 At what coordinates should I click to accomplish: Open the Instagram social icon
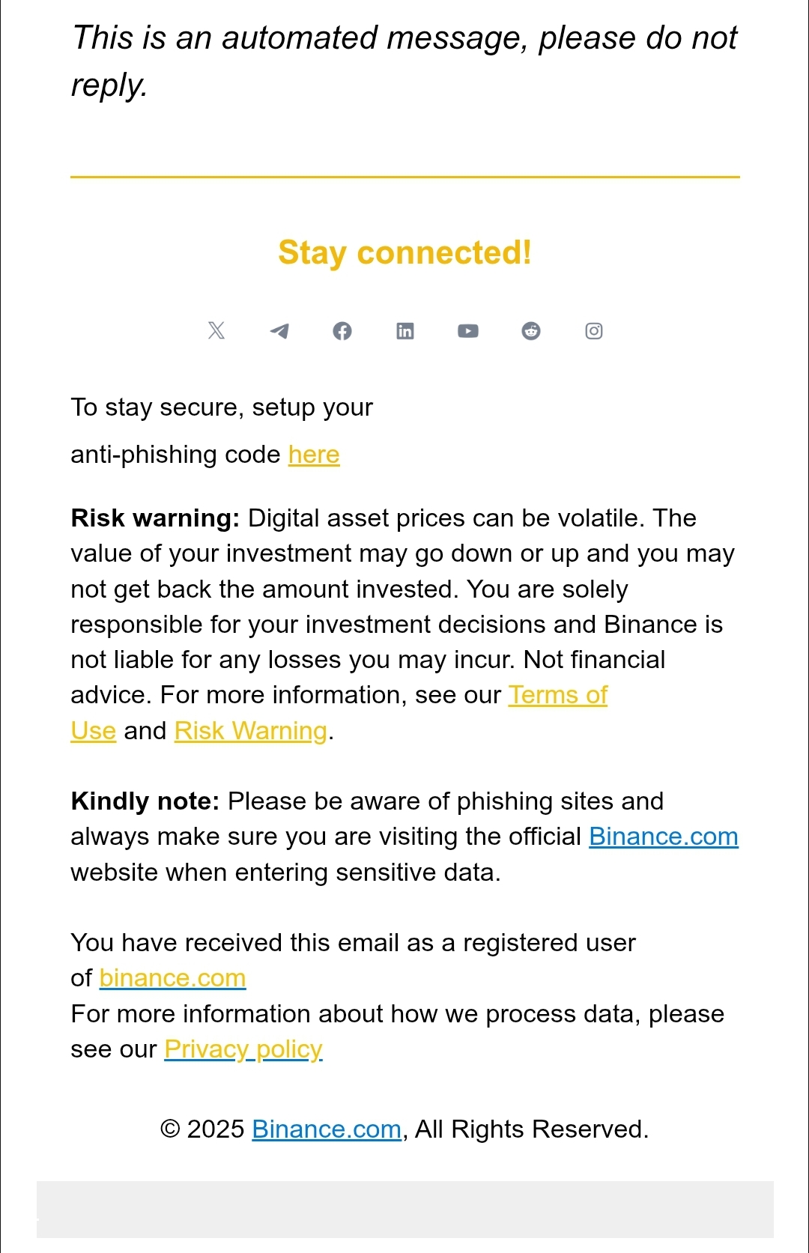point(594,331)
